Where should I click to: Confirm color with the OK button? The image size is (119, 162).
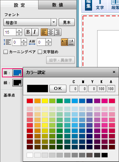coord(58,89)
